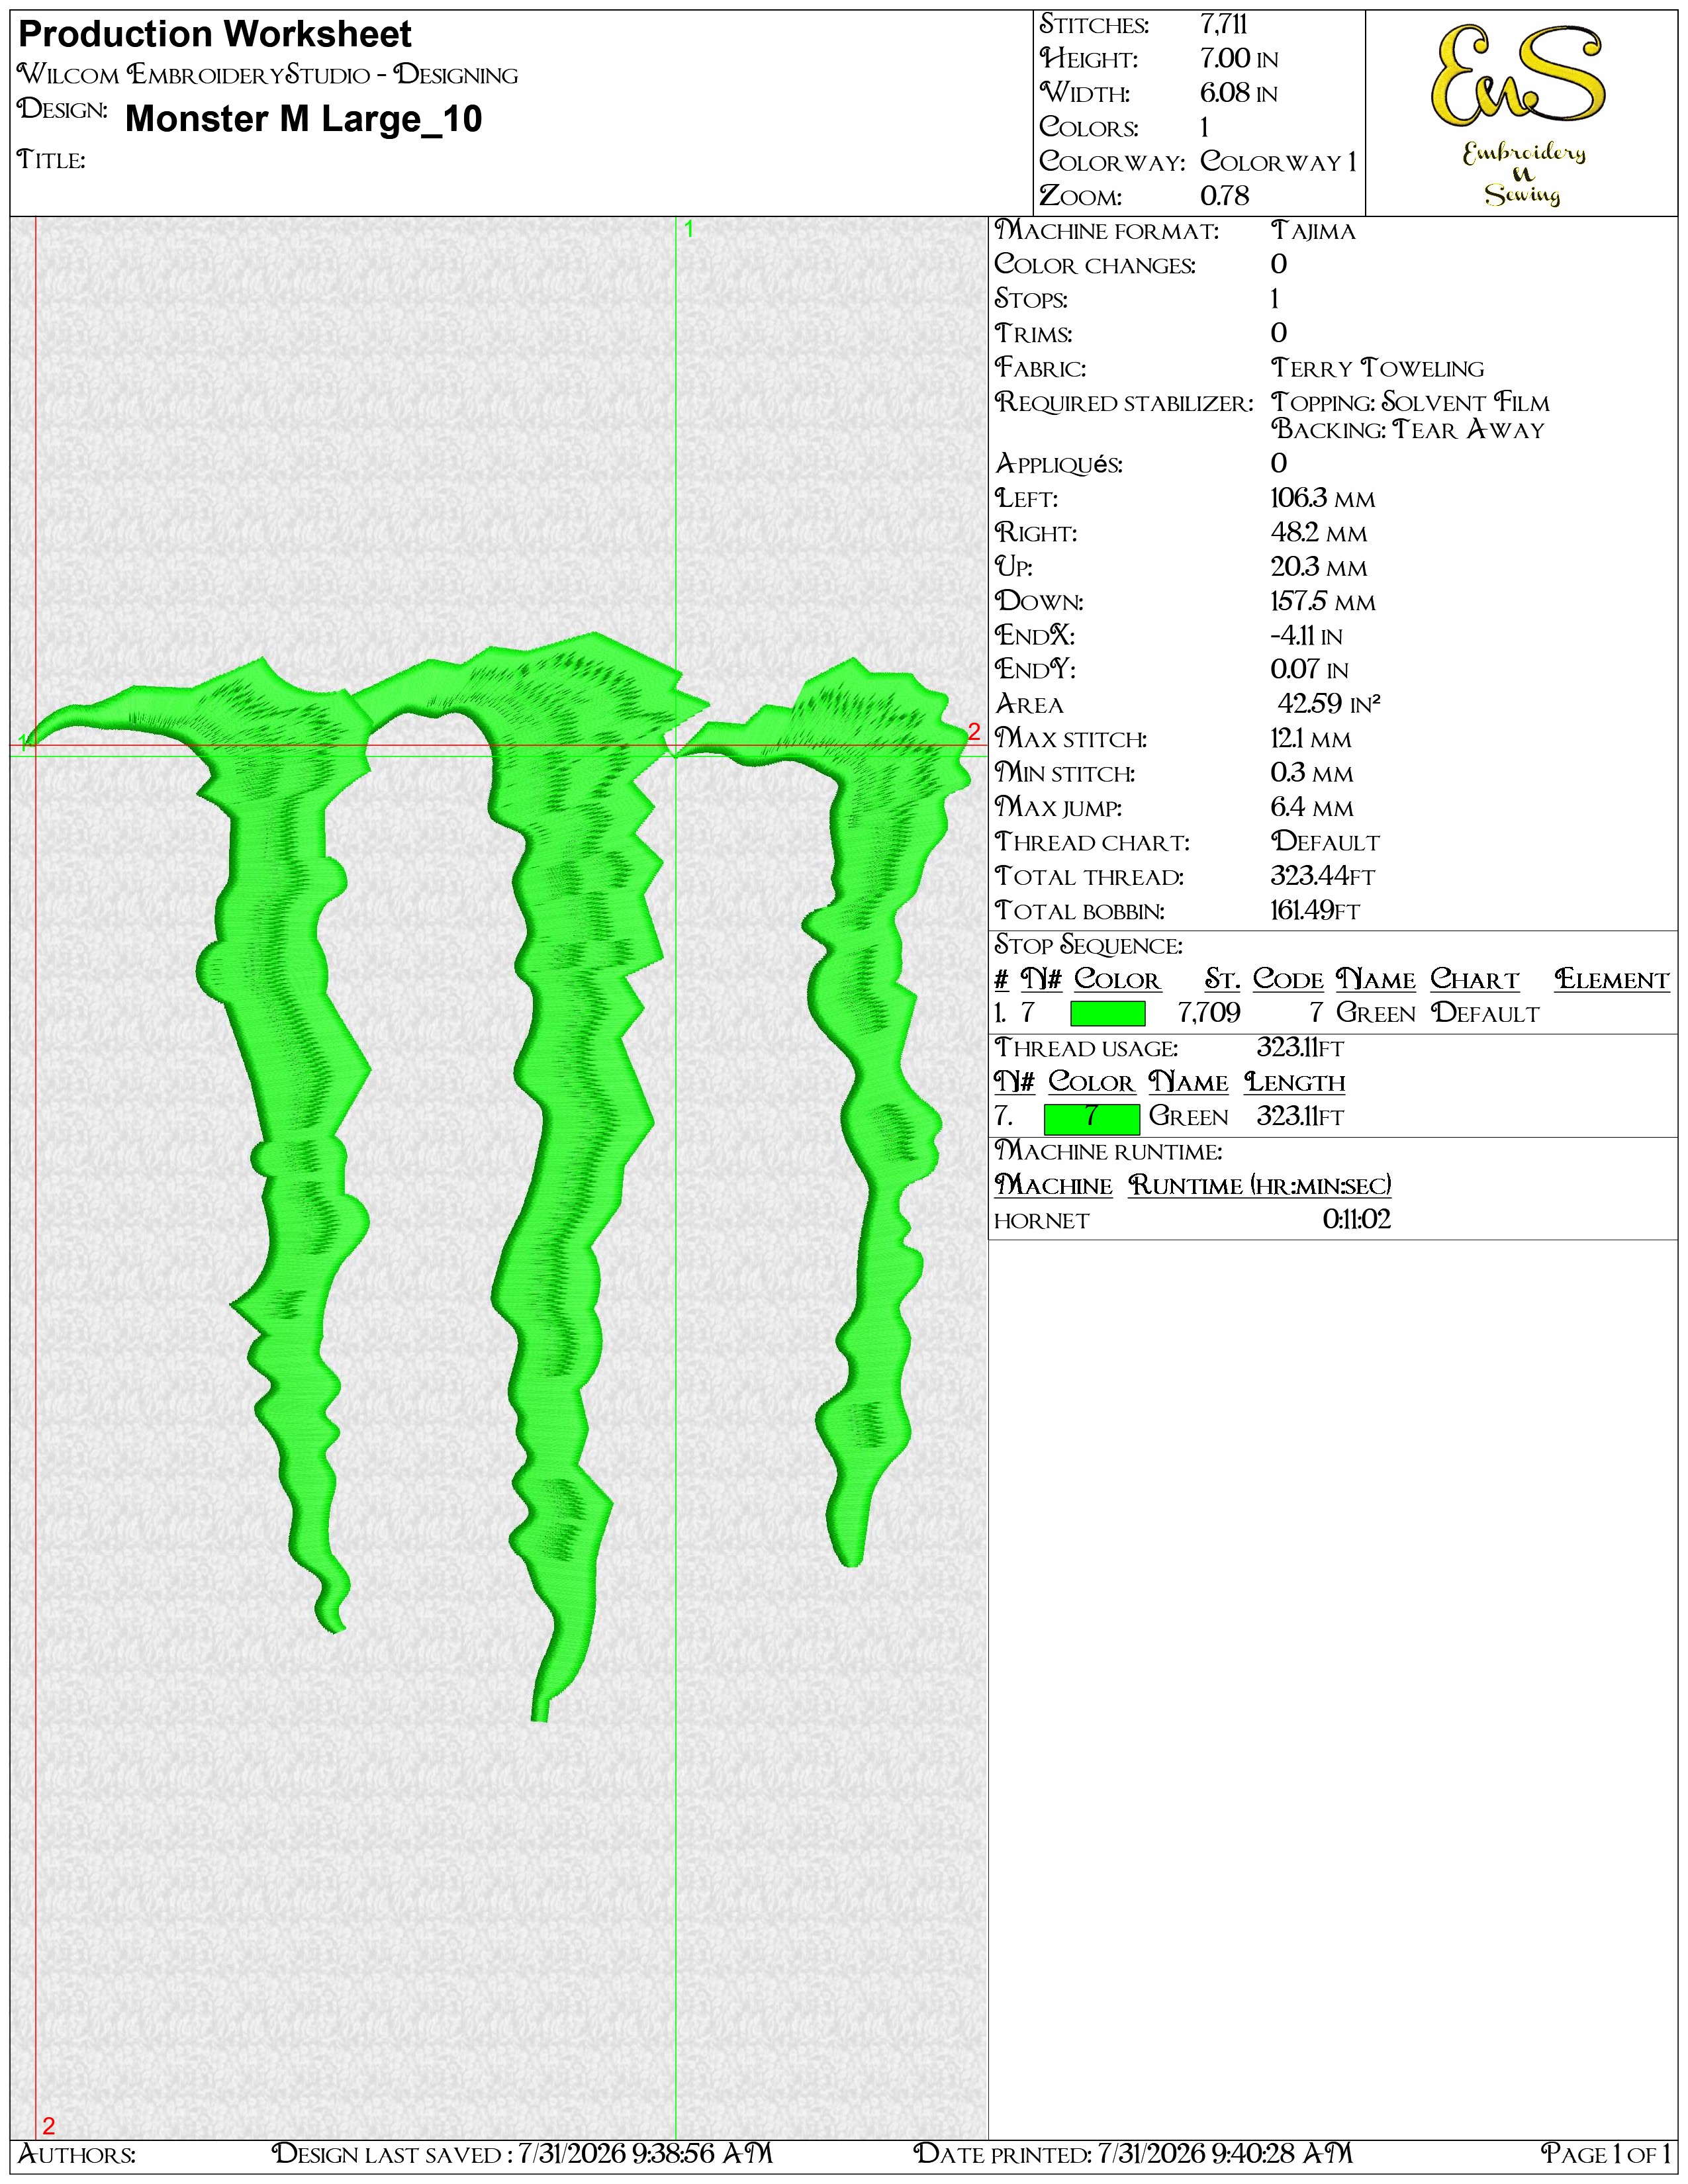Select the Thread chart value "Default"
1688x2184 pixels.
click(x=1325, y=842)
